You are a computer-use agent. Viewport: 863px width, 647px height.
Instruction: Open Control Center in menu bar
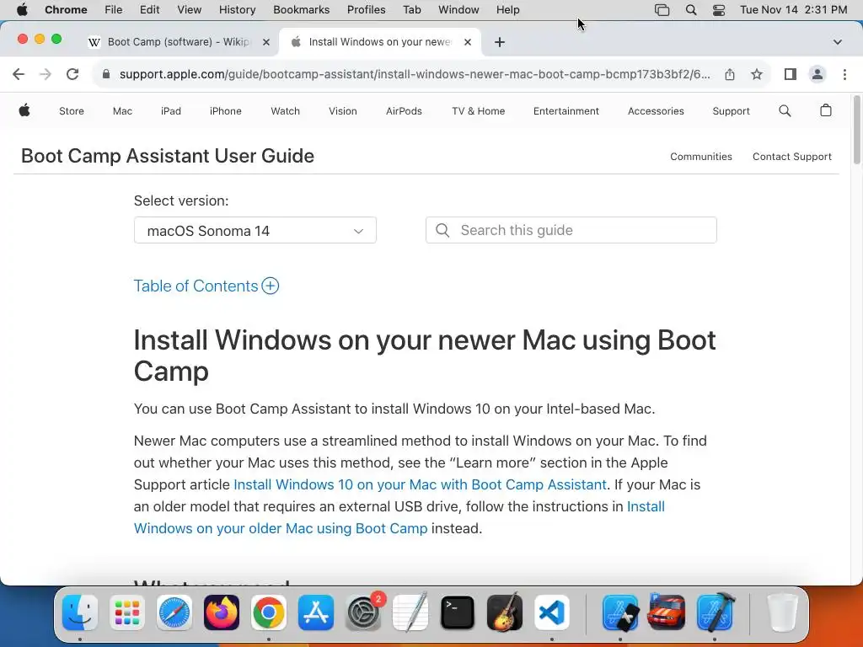click(x=719, y=10)
